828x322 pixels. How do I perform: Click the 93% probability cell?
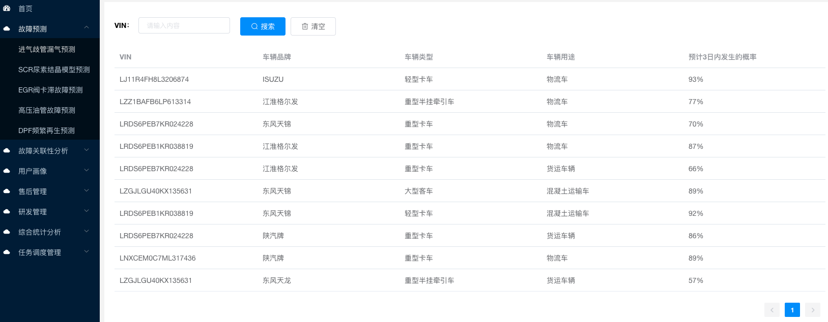coord(696,79)
